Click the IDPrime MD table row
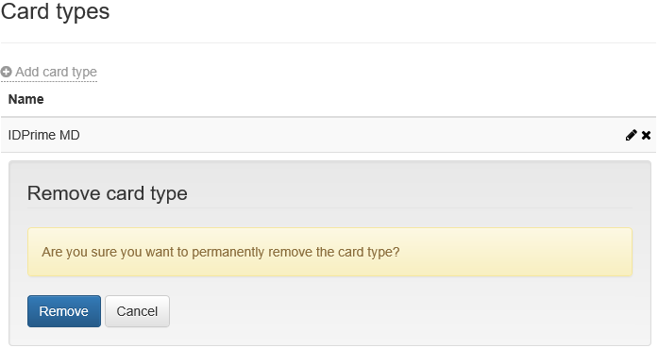The width and height of the screenshot is (658, 348). point(329,135)
